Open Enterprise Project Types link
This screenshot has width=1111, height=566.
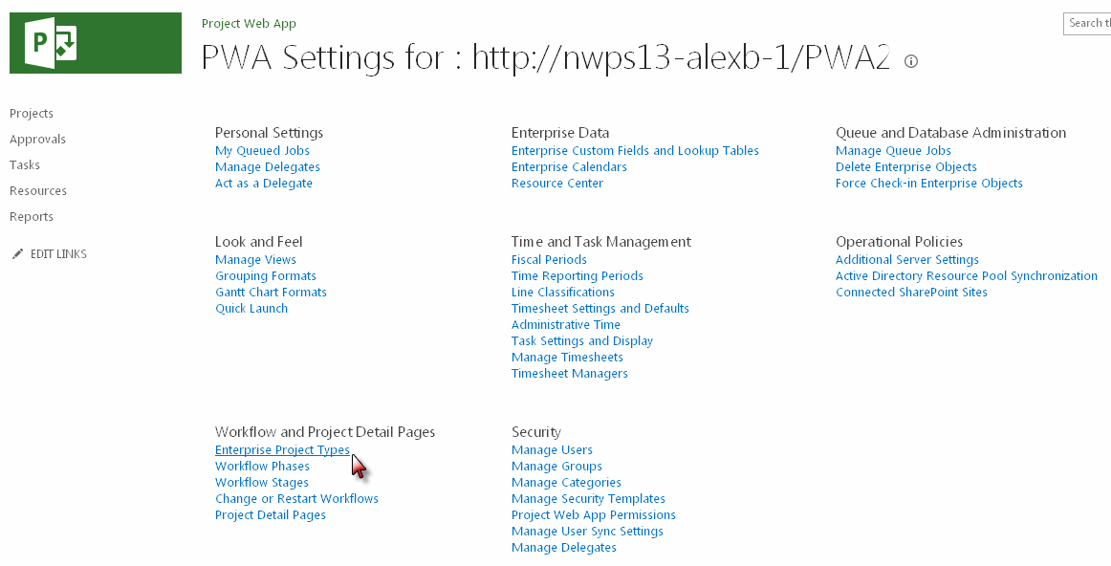(x=282, y=450)
